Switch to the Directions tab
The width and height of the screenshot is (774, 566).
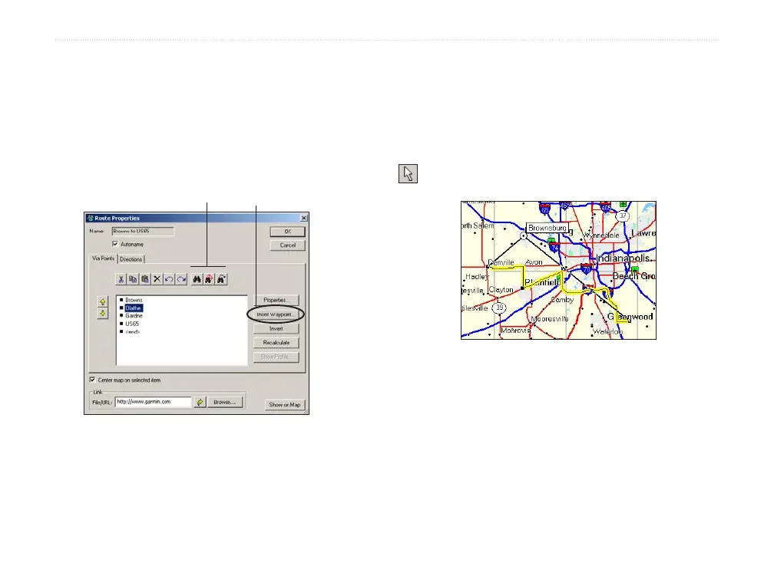pos(131,259)
